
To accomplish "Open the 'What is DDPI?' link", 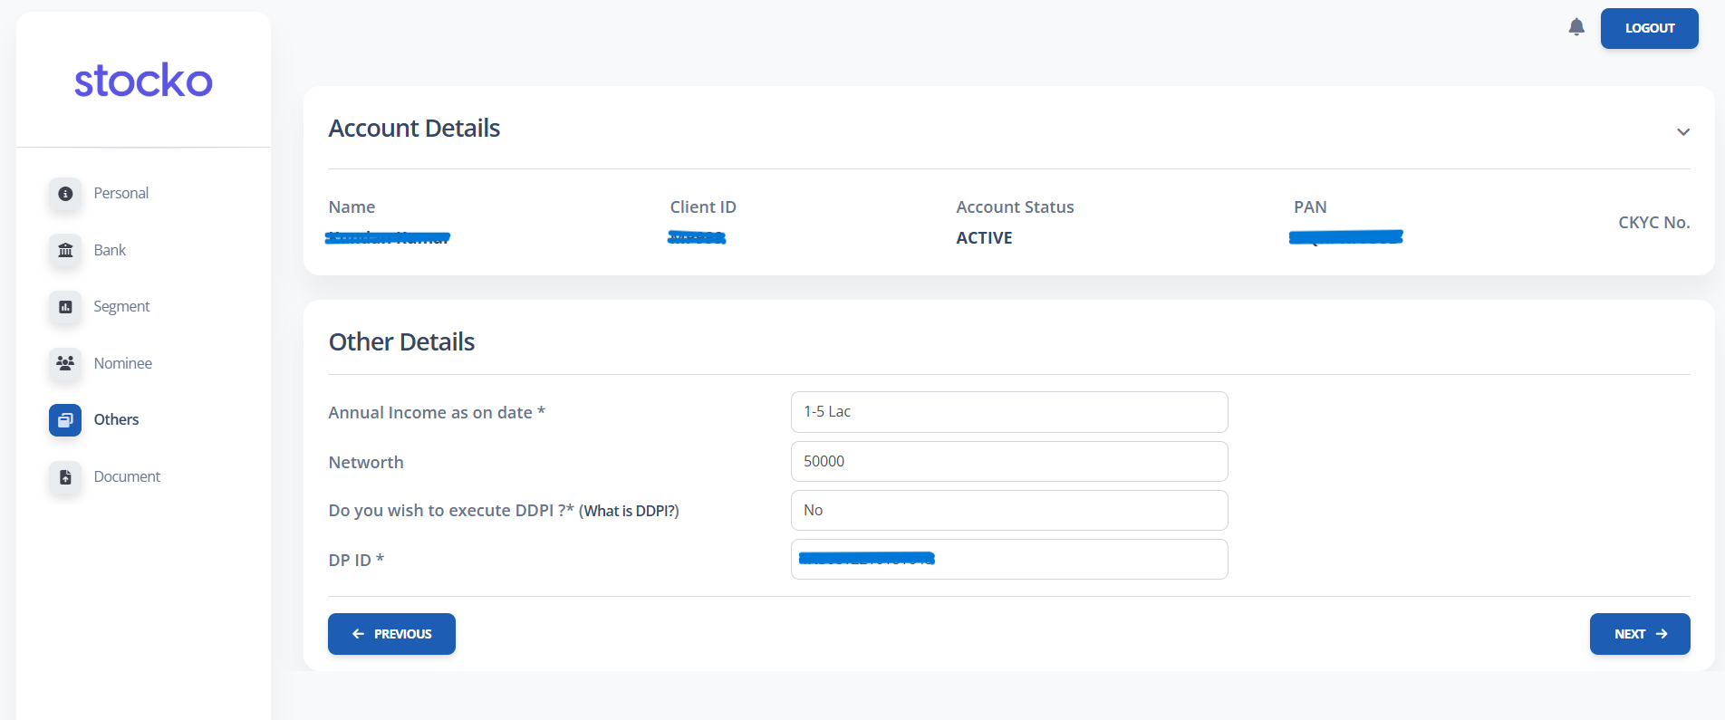I will click(x=629, y=511).
